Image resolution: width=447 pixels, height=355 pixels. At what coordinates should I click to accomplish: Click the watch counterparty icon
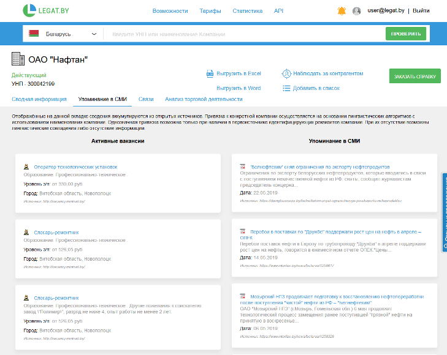[x=286, y=73]
